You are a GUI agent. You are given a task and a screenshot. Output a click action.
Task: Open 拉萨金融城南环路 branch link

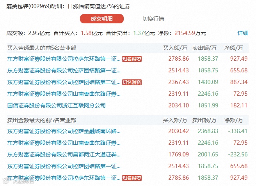(x=64, y=131)
